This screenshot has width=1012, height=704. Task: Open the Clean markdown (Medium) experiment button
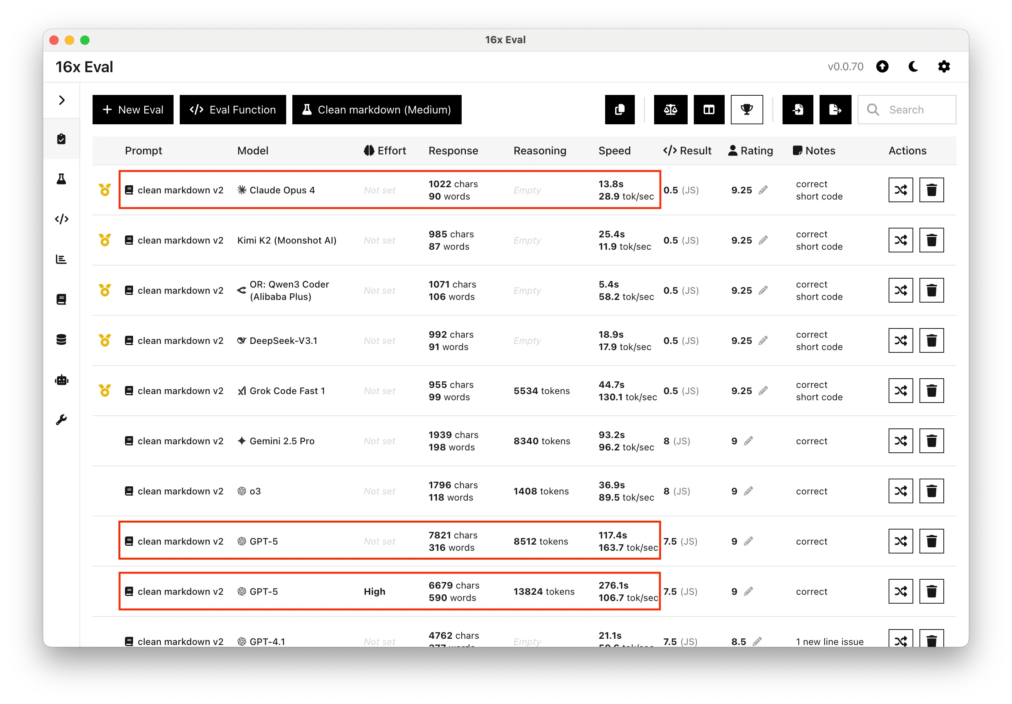pyautogui.click(x=377, y=109)
